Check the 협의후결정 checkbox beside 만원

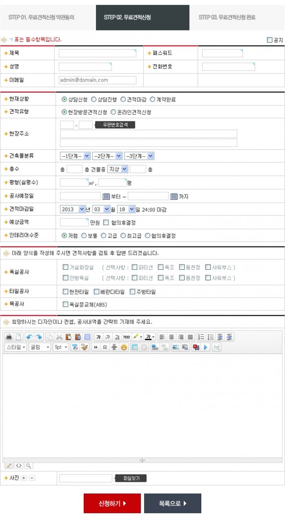click(x=106, y=222)
